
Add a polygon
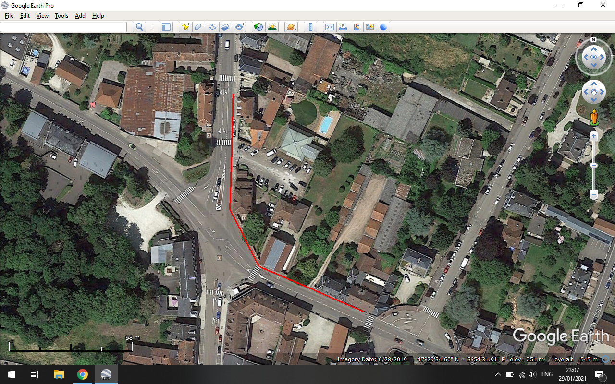click(x=199, y=27)
